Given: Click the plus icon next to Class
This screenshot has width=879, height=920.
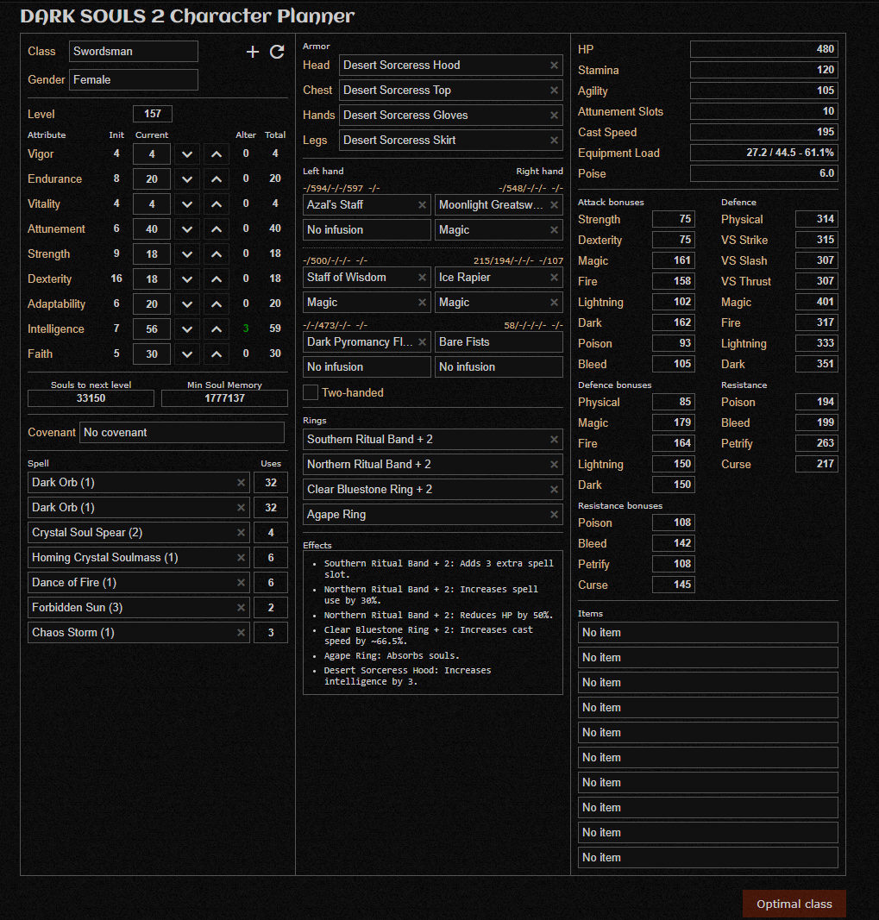Looking at the screenshot, I should 253,52.
